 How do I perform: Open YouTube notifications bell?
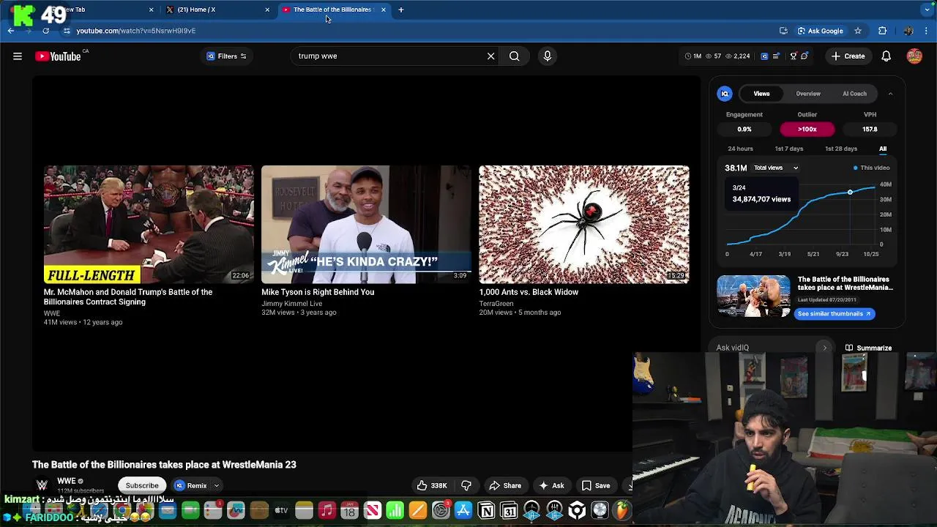point(886,56)
